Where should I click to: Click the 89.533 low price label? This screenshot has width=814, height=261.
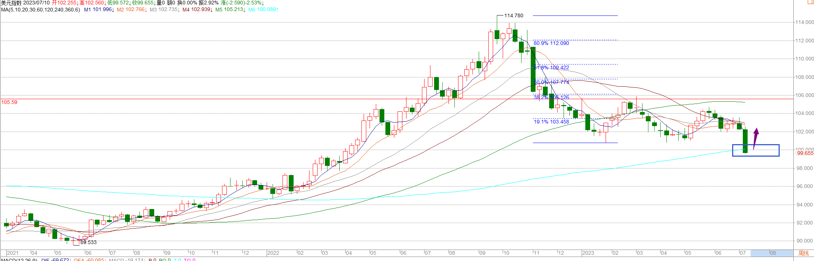click(89, 243)
